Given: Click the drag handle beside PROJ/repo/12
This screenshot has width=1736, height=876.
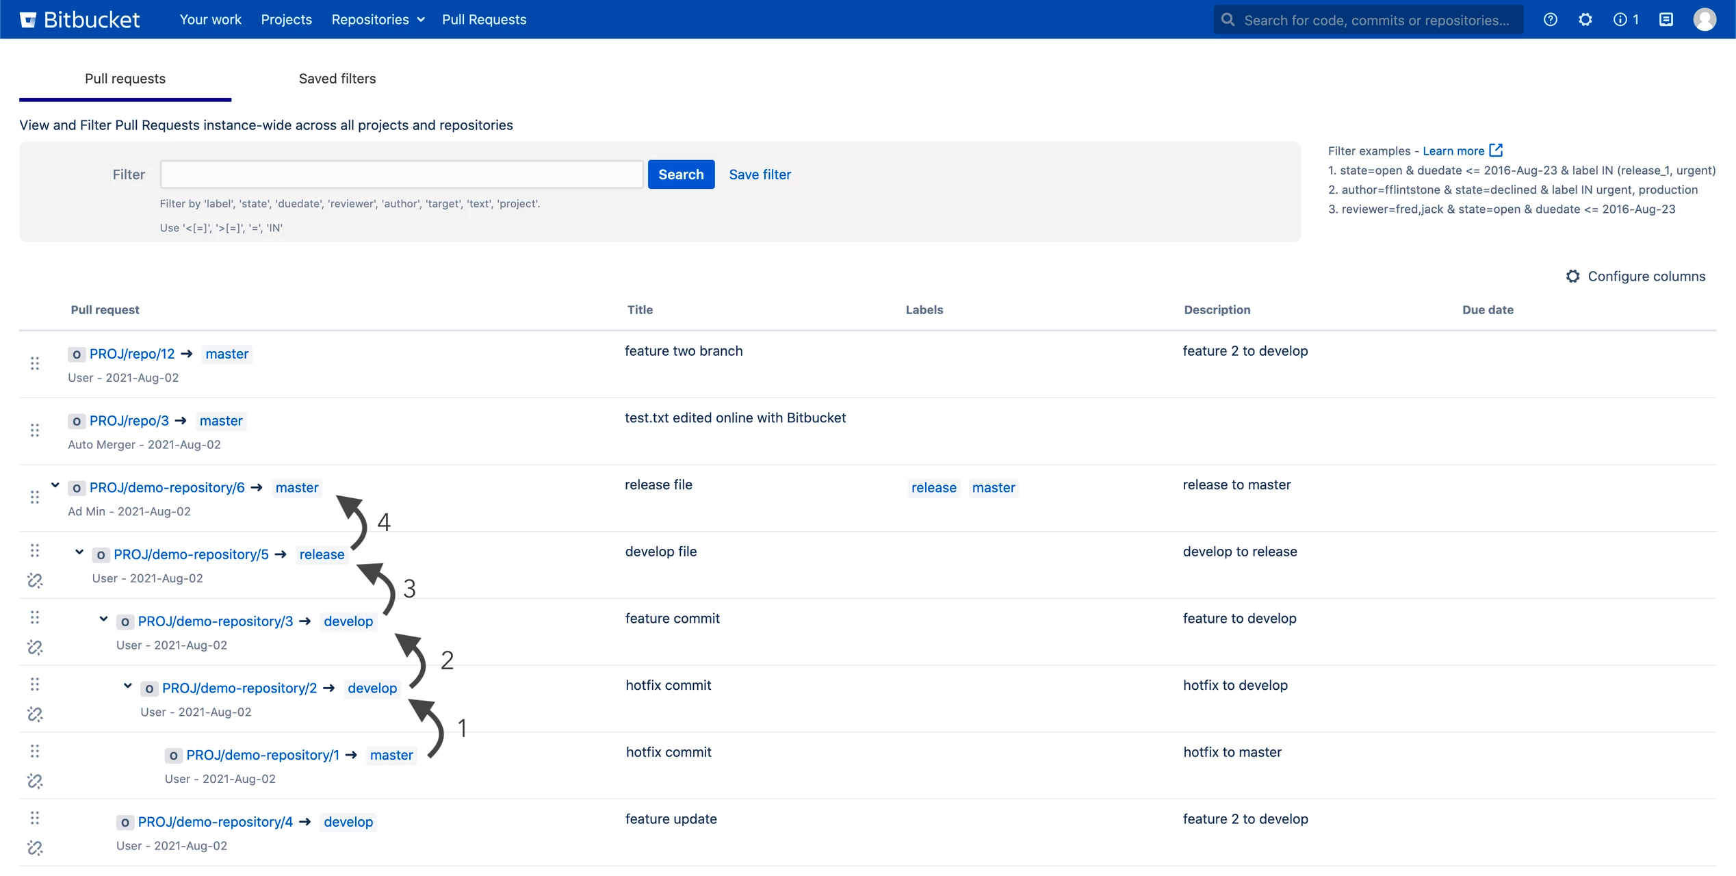Looking at the screenshot, I should tap(35, 363).
